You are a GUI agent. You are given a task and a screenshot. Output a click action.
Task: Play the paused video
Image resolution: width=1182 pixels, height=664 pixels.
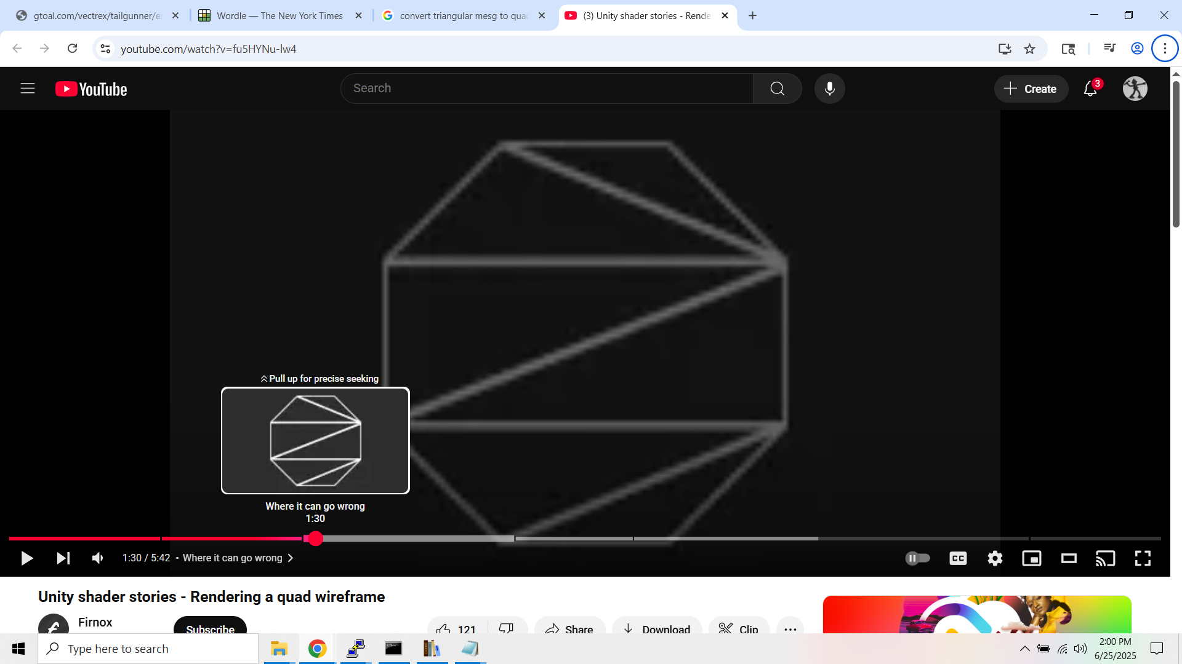tap(26, 558)
